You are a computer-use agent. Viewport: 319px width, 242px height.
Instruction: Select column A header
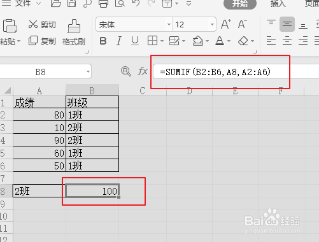click(39, 91)
